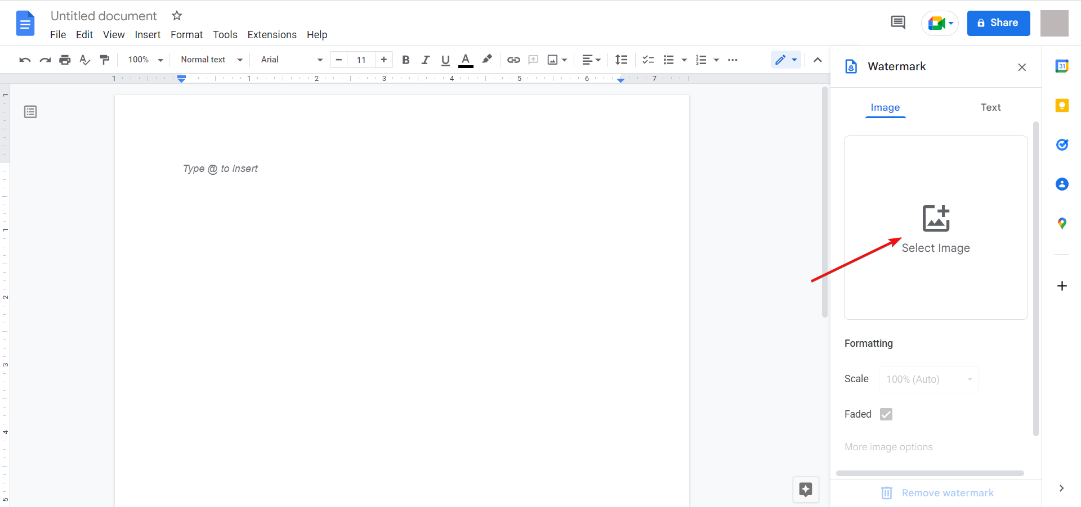Open the Insert menu
The width and height of the screenshot is (1081, 507).
148,35
